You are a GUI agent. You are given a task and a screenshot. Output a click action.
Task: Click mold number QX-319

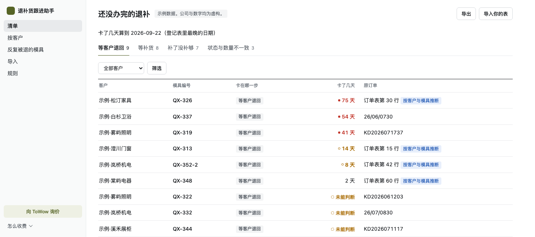(x=182, y=133)
